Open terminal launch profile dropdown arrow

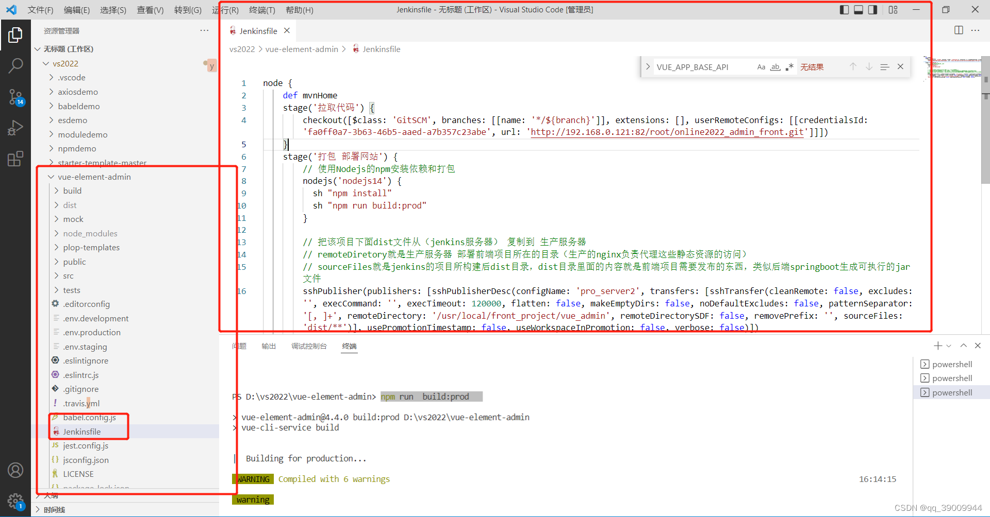949,346
